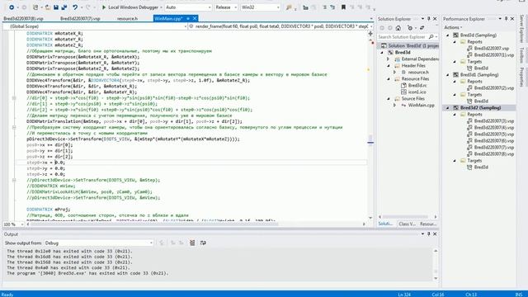
Task: Expand the External Dependencies node
Action: click(x=389, y=59)
